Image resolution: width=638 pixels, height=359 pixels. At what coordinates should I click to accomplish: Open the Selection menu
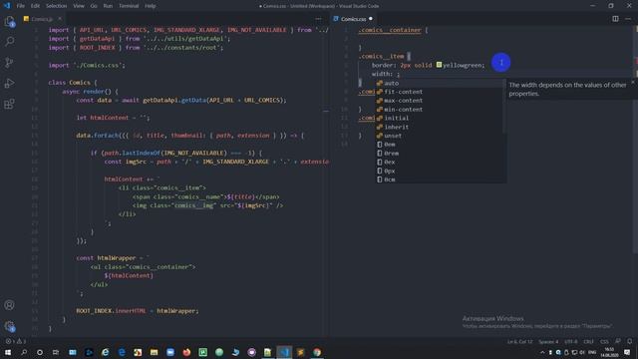pos(56,6)
